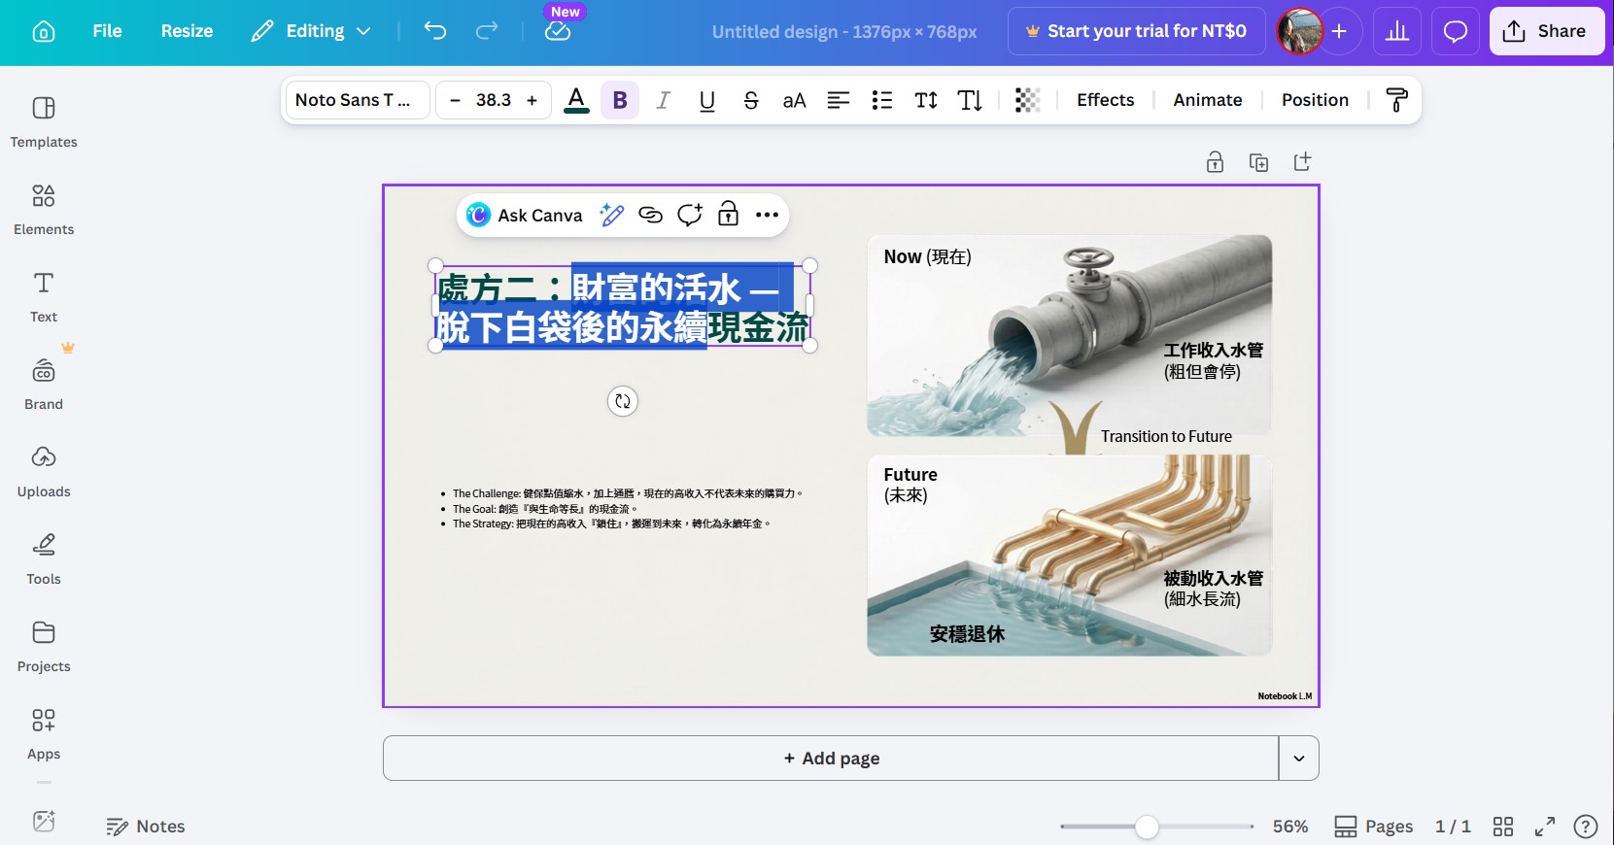Decrease font size with minus
This screenshot has width=1614, height=845.
(455, 100)
